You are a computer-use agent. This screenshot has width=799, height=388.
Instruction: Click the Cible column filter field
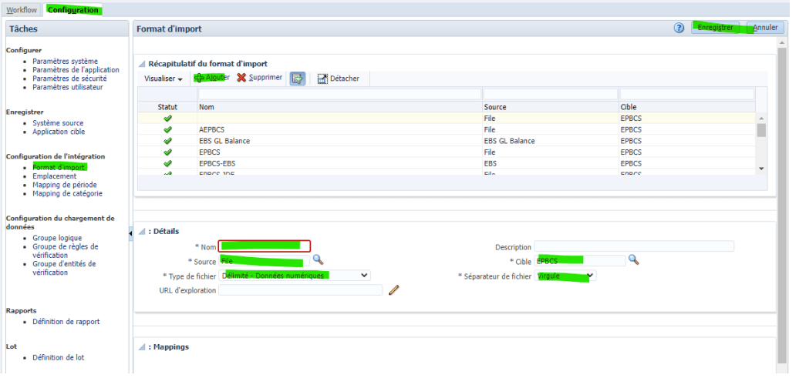click(x=686, y=94)
